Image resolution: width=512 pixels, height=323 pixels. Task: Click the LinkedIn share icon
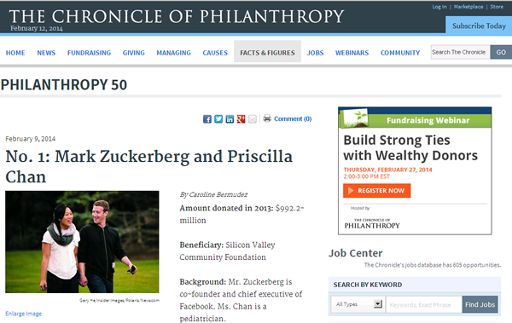(x=230, y=119)
